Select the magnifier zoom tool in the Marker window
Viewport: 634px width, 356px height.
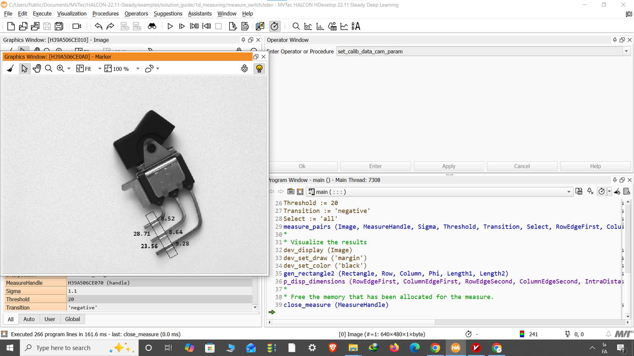48,69
